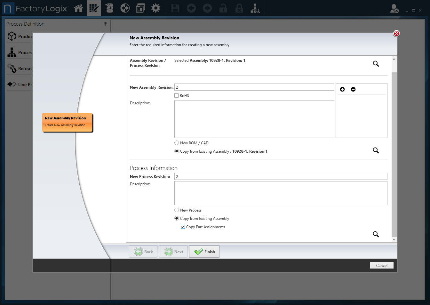Click the plus icon to add a revision
Image resolution: width=430 pixels, height=305 pixels.
[x=342, y=89]
